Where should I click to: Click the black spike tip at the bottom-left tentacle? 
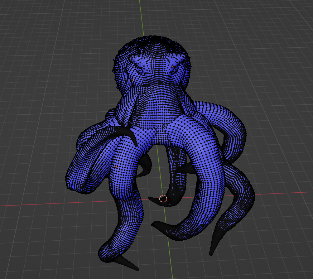pos(134,268)
